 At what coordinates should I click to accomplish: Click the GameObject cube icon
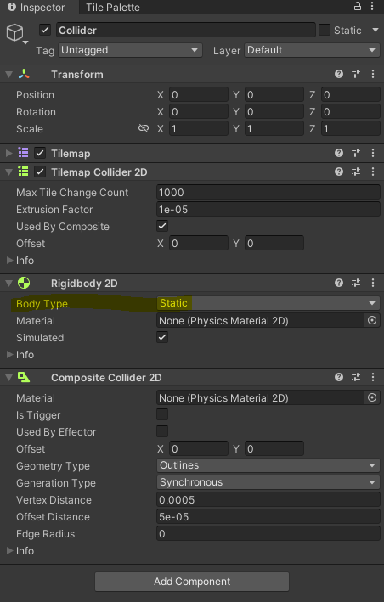point(15,32)
